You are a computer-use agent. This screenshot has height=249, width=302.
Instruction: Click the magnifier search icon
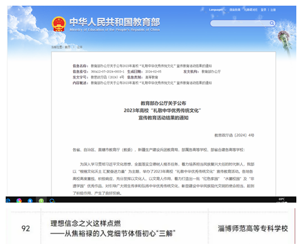(272, 23)
